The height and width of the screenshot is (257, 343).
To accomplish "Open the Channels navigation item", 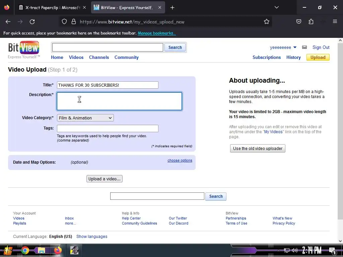I will pos(99,57).
